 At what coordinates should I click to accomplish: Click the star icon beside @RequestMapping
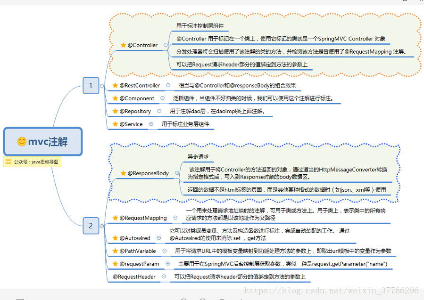(x=115, y=218)
